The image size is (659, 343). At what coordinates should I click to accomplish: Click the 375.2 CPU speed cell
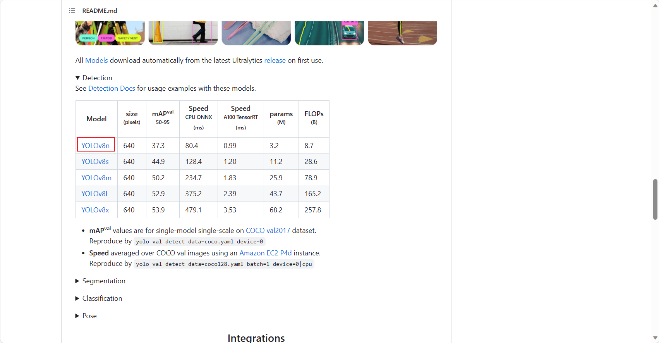pos(199,194)
